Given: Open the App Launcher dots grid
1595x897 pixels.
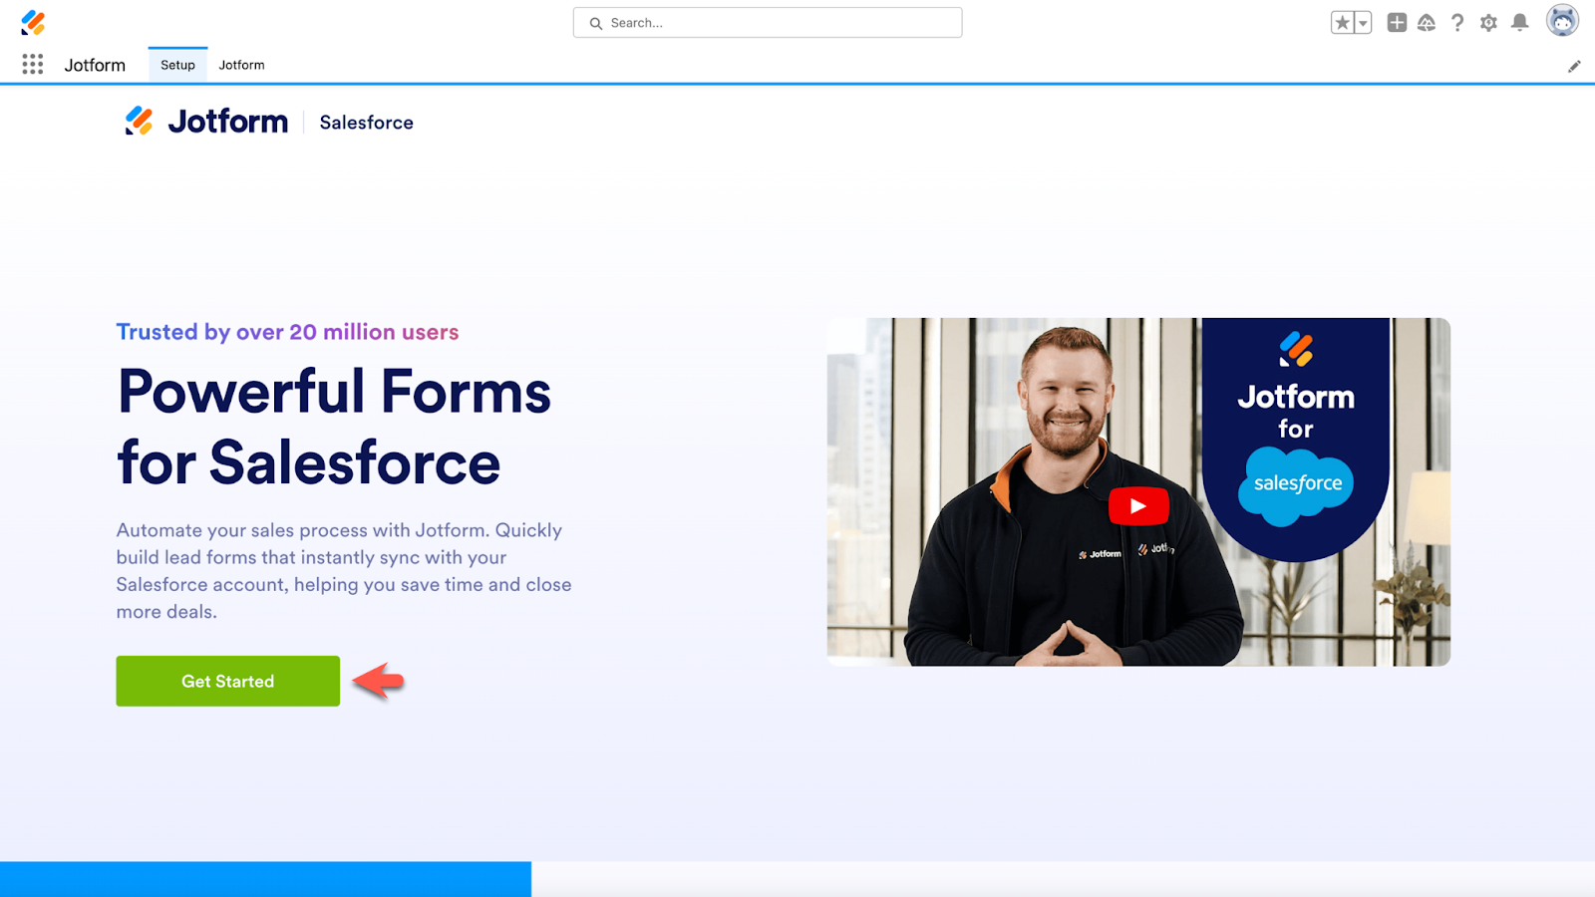Looking at the screenshot, I should click(x=33, y=65).
